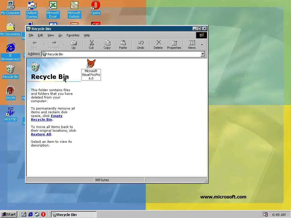Viewport: 291px width, 218px height.
Task: Open the Views dropdown arrow
Action: coord(202,45)
